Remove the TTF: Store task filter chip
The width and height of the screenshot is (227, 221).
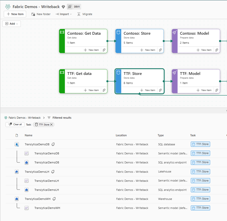(x=52, y=124)
